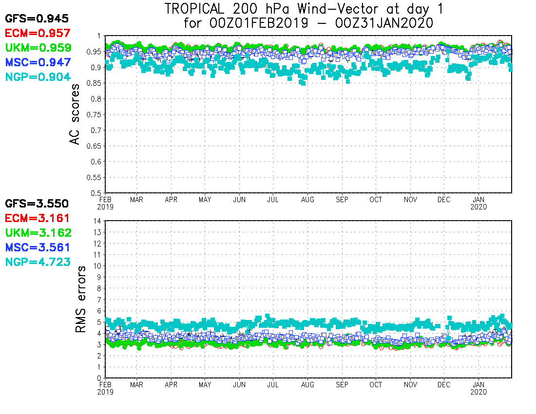Click the RMS errors y-axis label
This screenshot has height=414, width=536.
80,299
